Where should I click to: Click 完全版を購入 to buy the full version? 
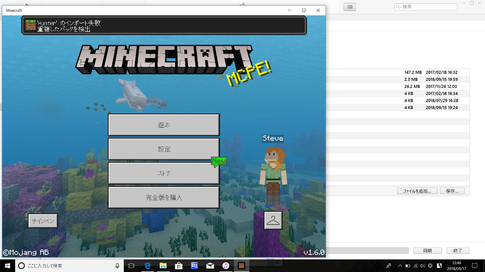(164, 197)
